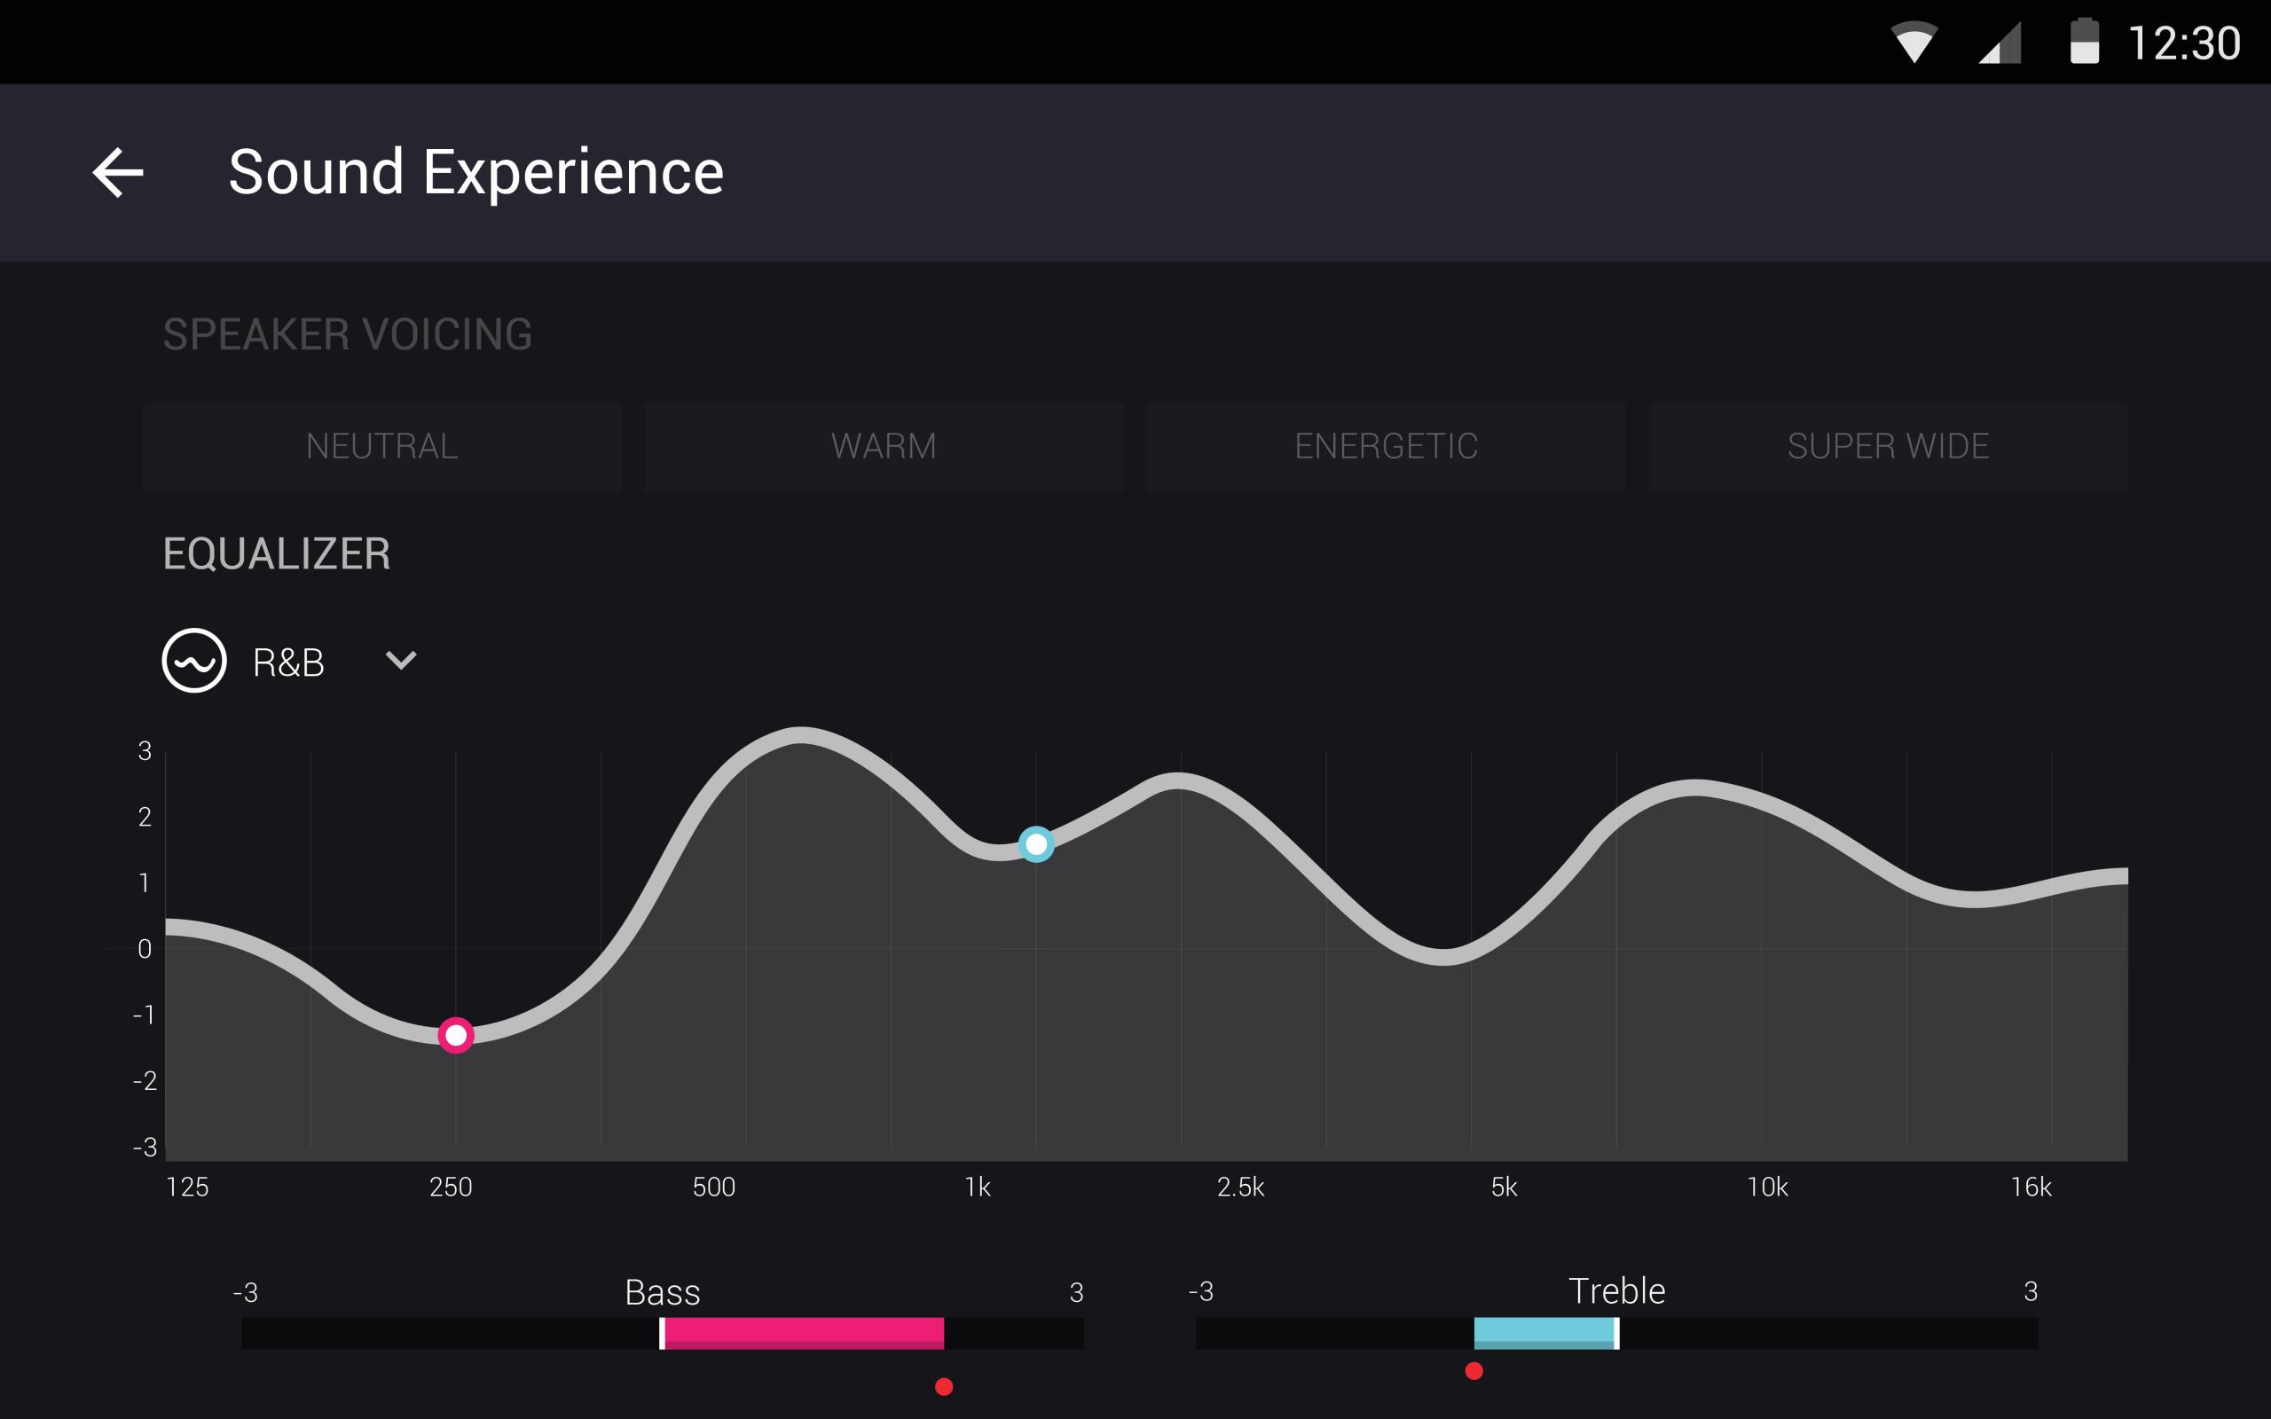The image size is (2271, 1419).
Task: Click the Bass label
Action: [x=663, y=1292]
